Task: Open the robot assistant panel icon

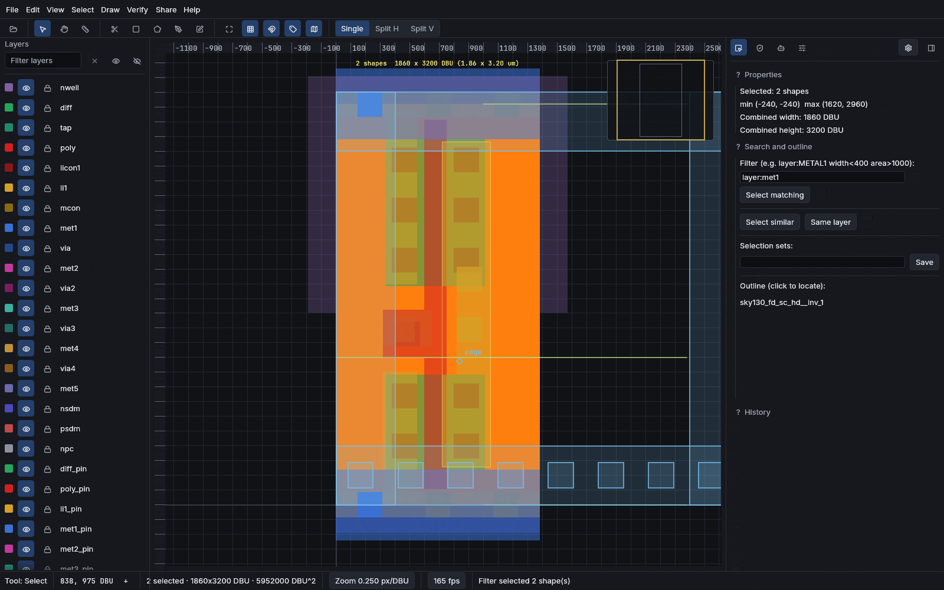Action: pos(781,48)
